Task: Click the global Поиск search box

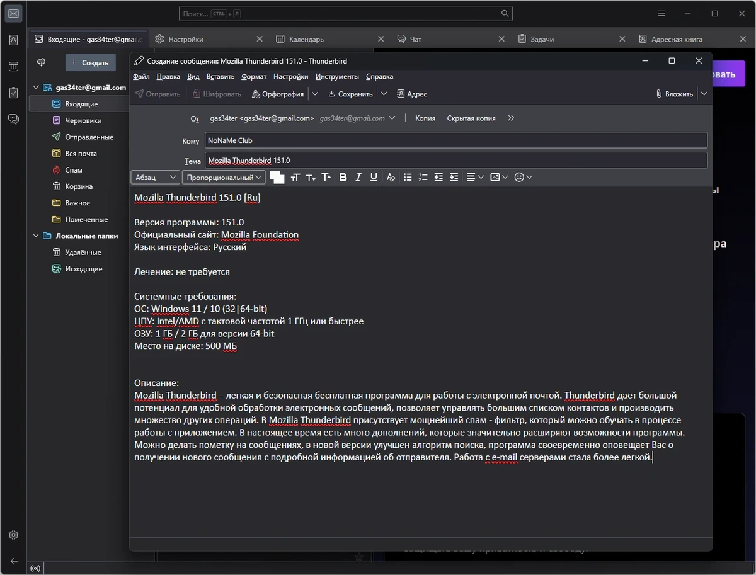Action: coord(345,13)
